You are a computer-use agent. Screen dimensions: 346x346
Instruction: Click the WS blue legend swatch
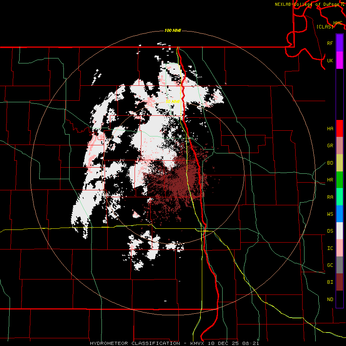click(x=339, y=214)
